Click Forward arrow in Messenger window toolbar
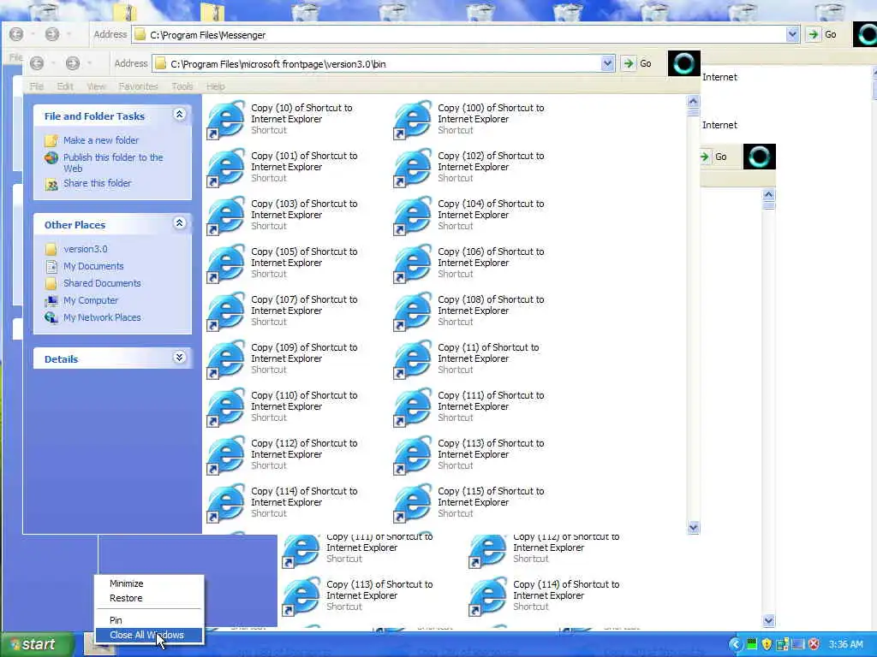877x657 pixels. pyautogui.click(x=52, y=34)
